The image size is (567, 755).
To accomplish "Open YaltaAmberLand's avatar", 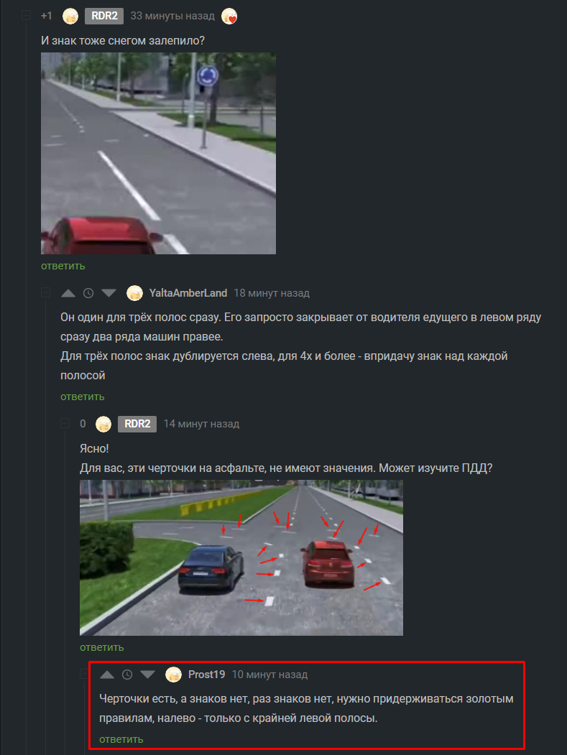I will pyautogui.click(x=134, y=293).
